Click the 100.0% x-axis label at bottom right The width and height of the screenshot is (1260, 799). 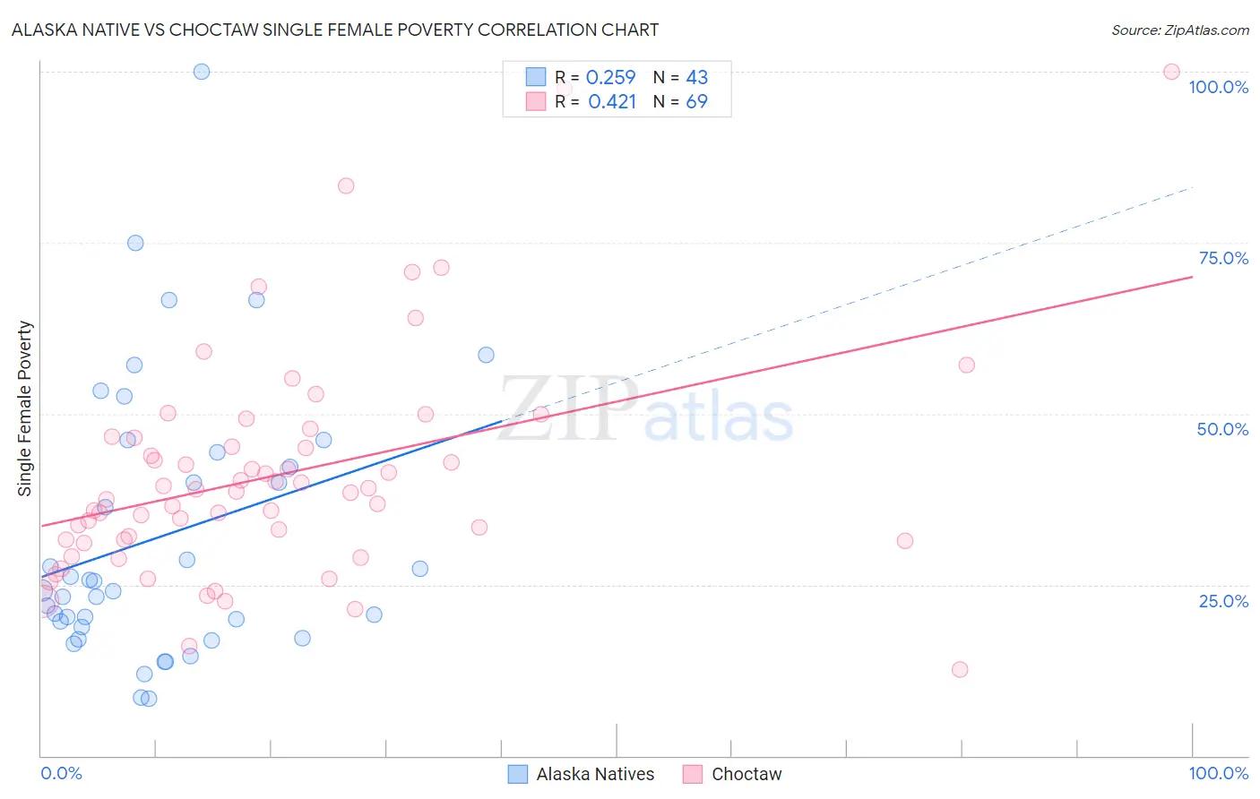point(1219,773)
